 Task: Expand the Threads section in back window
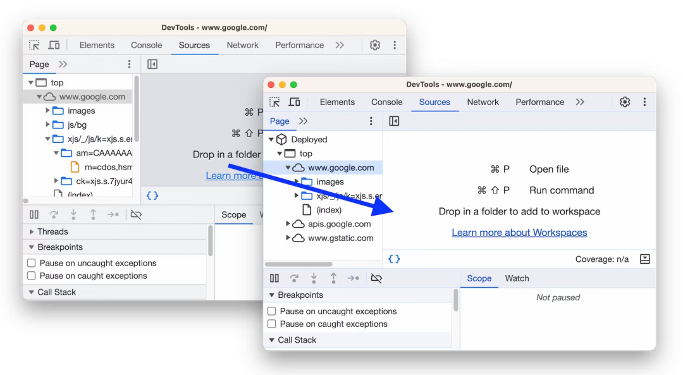point(32,231)
